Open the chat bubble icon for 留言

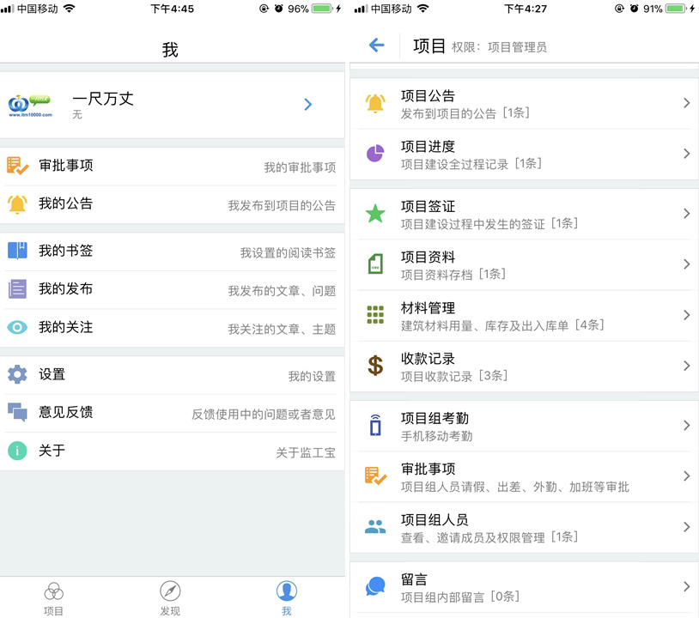375,586
